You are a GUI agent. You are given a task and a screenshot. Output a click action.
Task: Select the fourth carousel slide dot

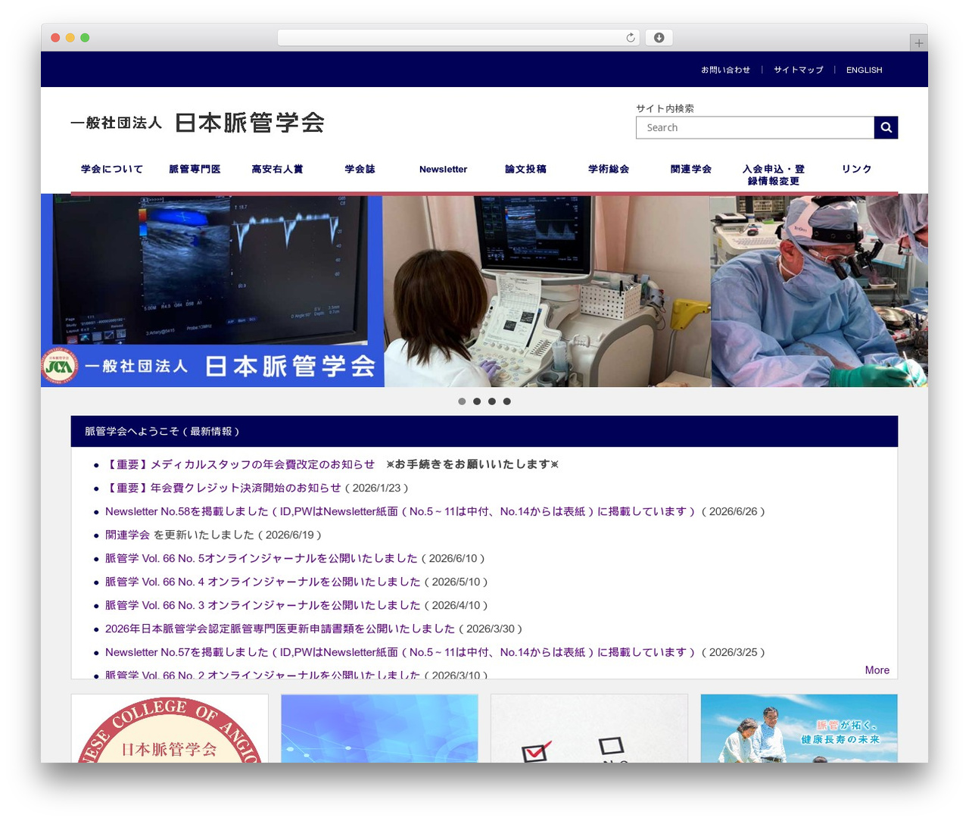click(507, 401)
